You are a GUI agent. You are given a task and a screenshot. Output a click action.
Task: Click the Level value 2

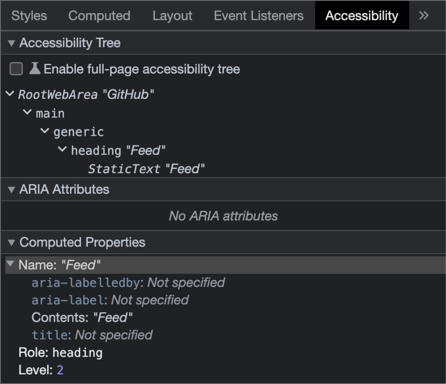click(x=60, y=370)
